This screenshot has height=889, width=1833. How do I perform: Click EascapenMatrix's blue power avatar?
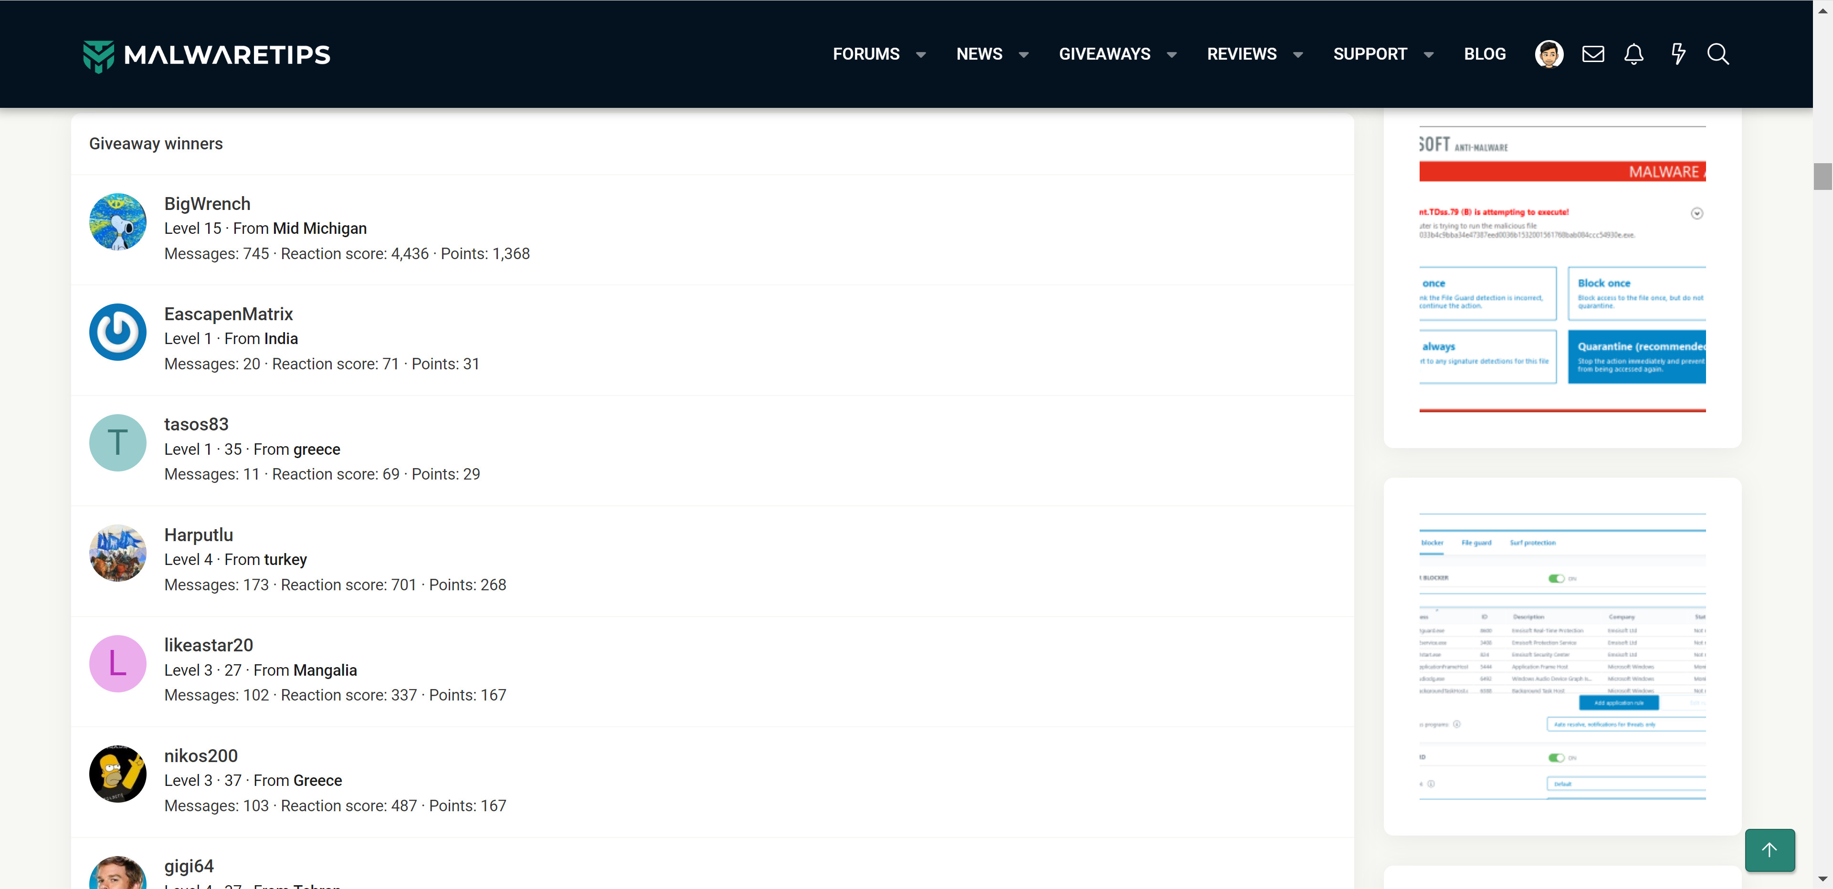pos(117,332)
